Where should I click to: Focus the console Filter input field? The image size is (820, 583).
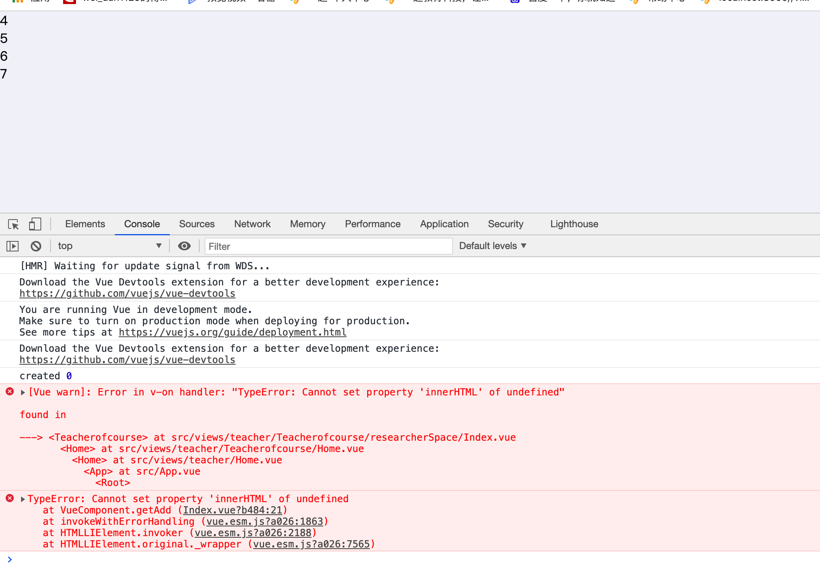click(x=328, y=246)
